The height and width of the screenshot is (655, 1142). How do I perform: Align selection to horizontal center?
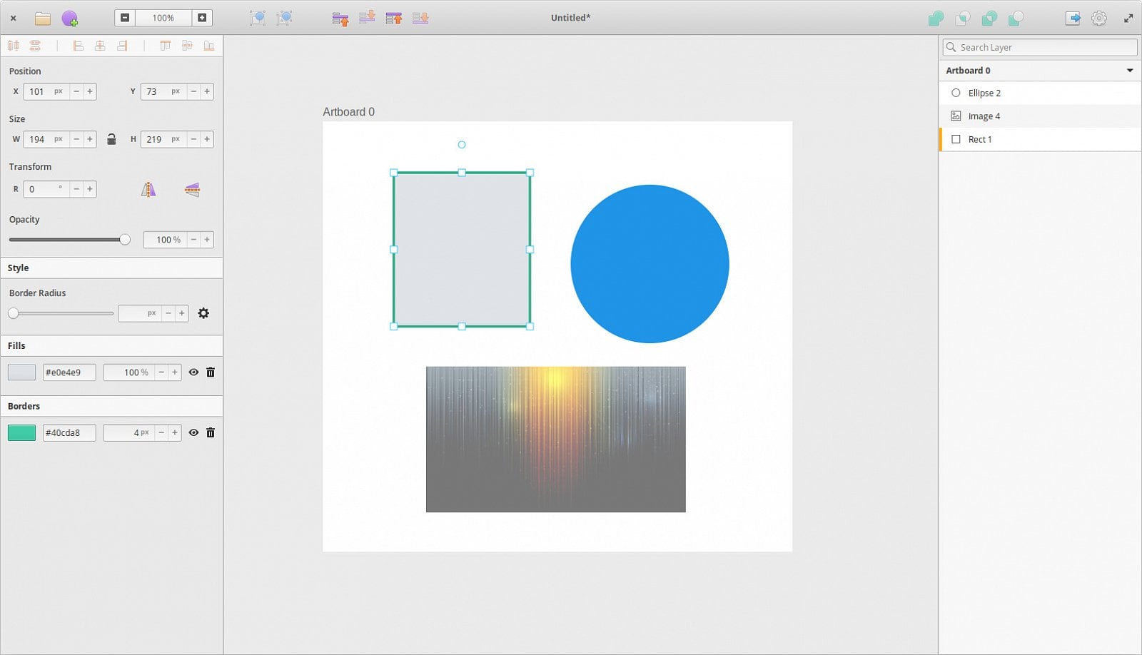point(100,46)
